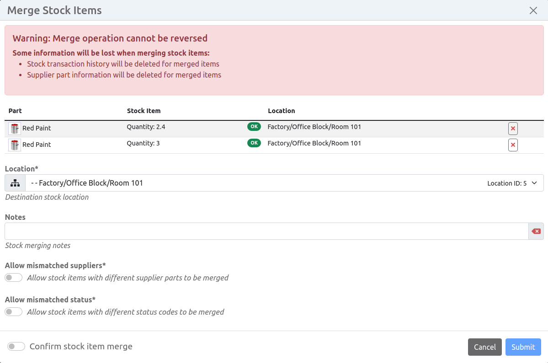Click the OK status badge for Quantity 2.4

254,127
